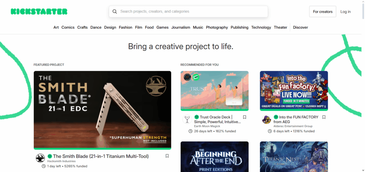Open Alderac Entertainment Group avatar
The height and width of the screenshot is (172, 365).
[x=267, y=119]
